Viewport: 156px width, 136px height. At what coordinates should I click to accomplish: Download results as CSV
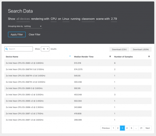coord(119,49)
